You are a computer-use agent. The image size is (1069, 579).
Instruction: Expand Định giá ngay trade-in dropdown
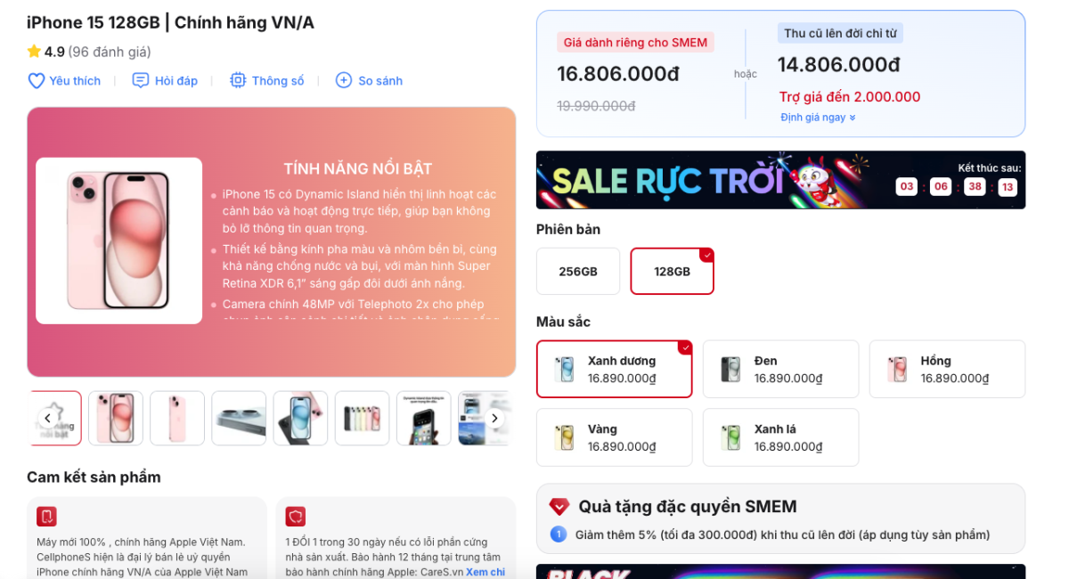(818, 118)
